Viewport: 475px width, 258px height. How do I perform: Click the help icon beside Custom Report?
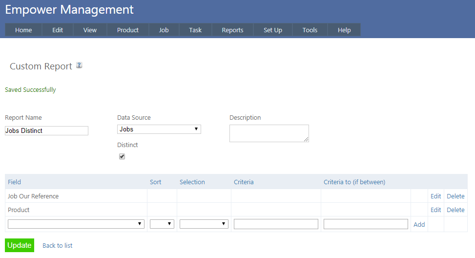[x=79, y=65]
